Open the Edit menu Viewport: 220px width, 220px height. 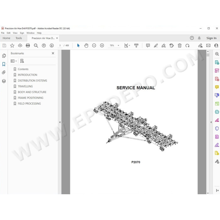[8, 33]
